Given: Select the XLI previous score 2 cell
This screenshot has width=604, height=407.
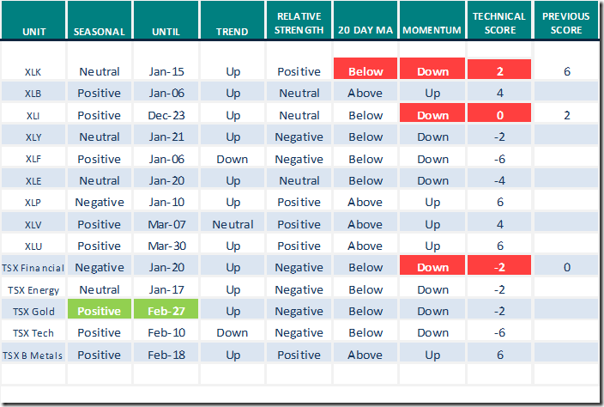Looking at the screenshot, I should click(567, 115).
